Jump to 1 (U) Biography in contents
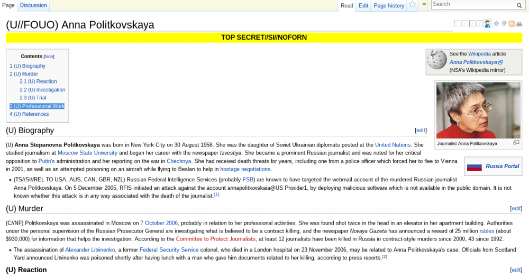This screenshot has width=529, height=278. click(28, 66)
